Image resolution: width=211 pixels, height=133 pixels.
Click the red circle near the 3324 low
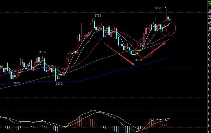tap(145, 48)
